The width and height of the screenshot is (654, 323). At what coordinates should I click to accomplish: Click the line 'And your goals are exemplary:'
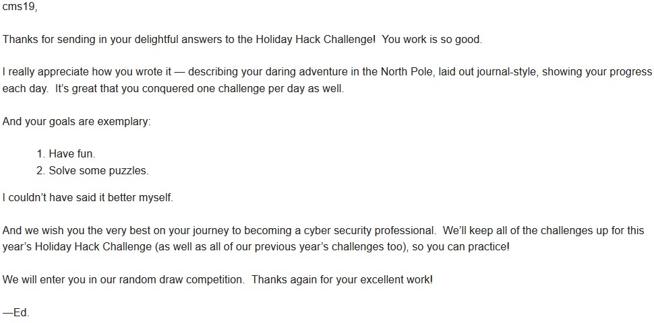(x=77, y=122)
